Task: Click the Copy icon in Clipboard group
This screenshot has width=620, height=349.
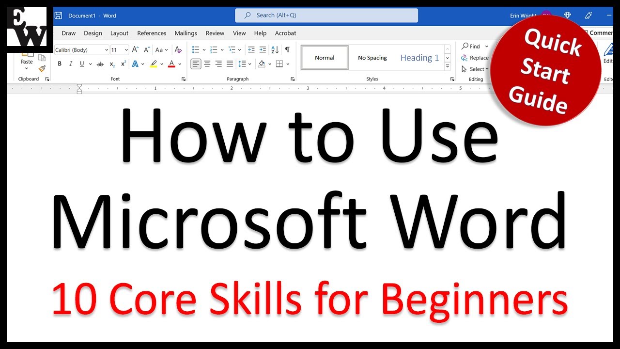Action: coord(42,58)
